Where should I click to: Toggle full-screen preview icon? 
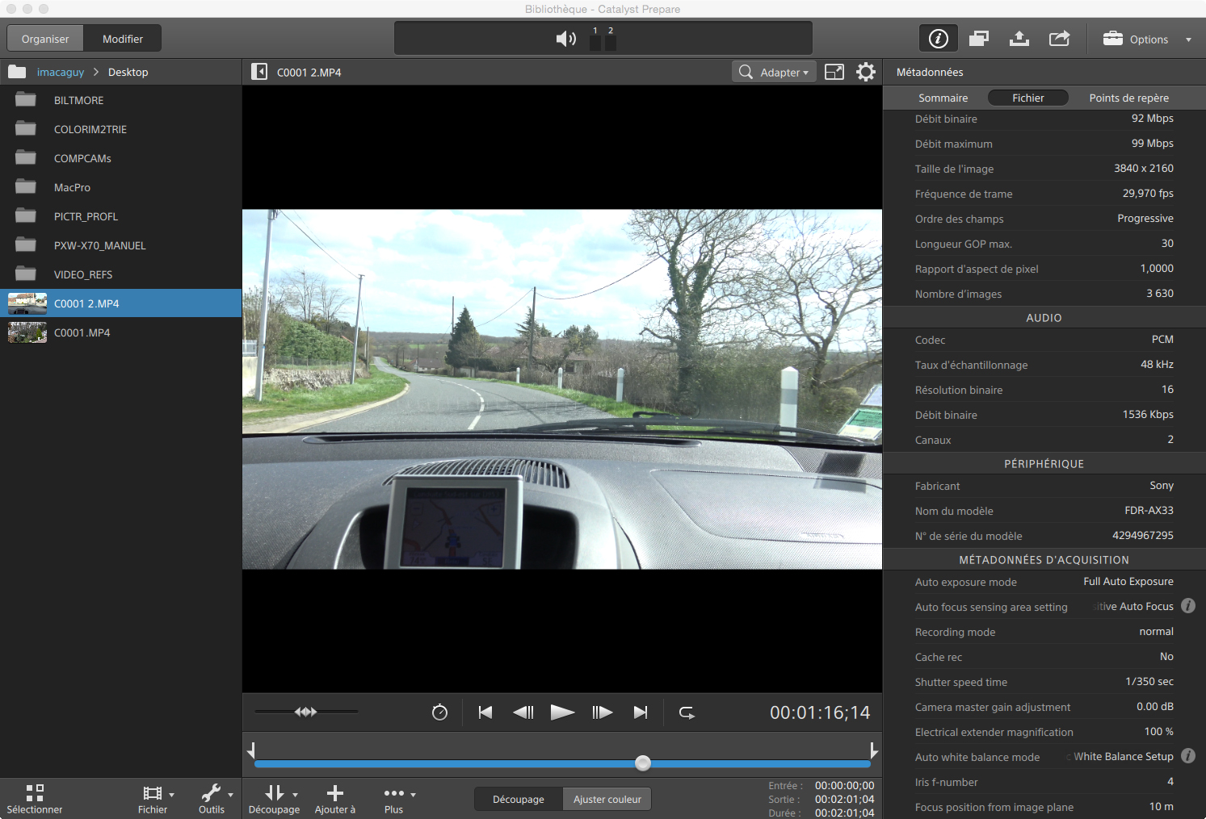[834, 72]
